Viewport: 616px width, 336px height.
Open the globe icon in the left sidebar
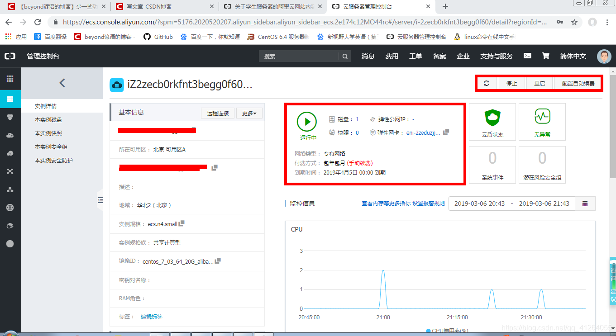pyautogui.click(x=10, y=208)
